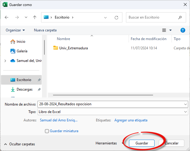Click the date 11/07/2024 10:14 cell

coord(144,48)
